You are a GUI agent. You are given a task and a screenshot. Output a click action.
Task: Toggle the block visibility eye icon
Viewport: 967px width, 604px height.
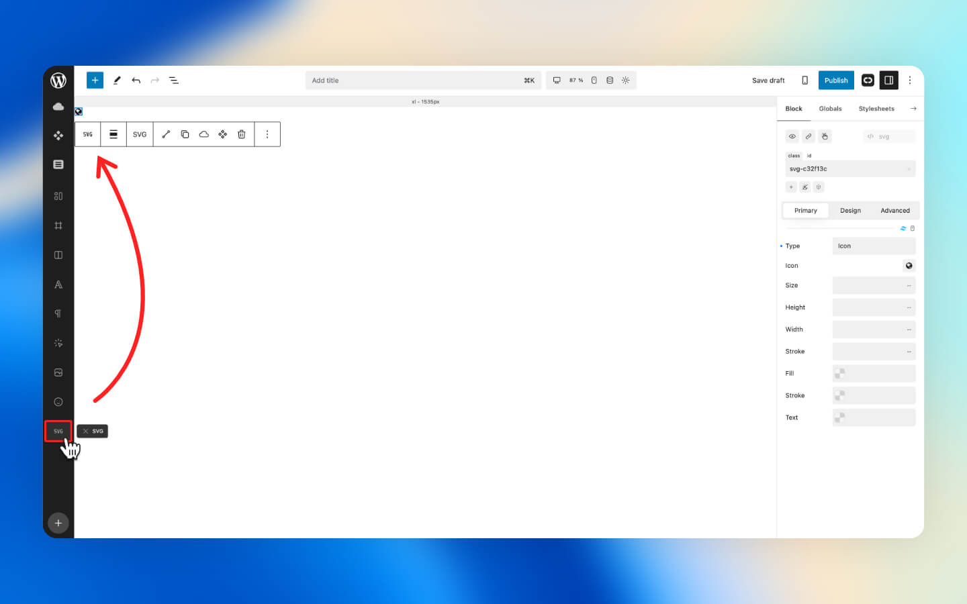pos(792,136)
